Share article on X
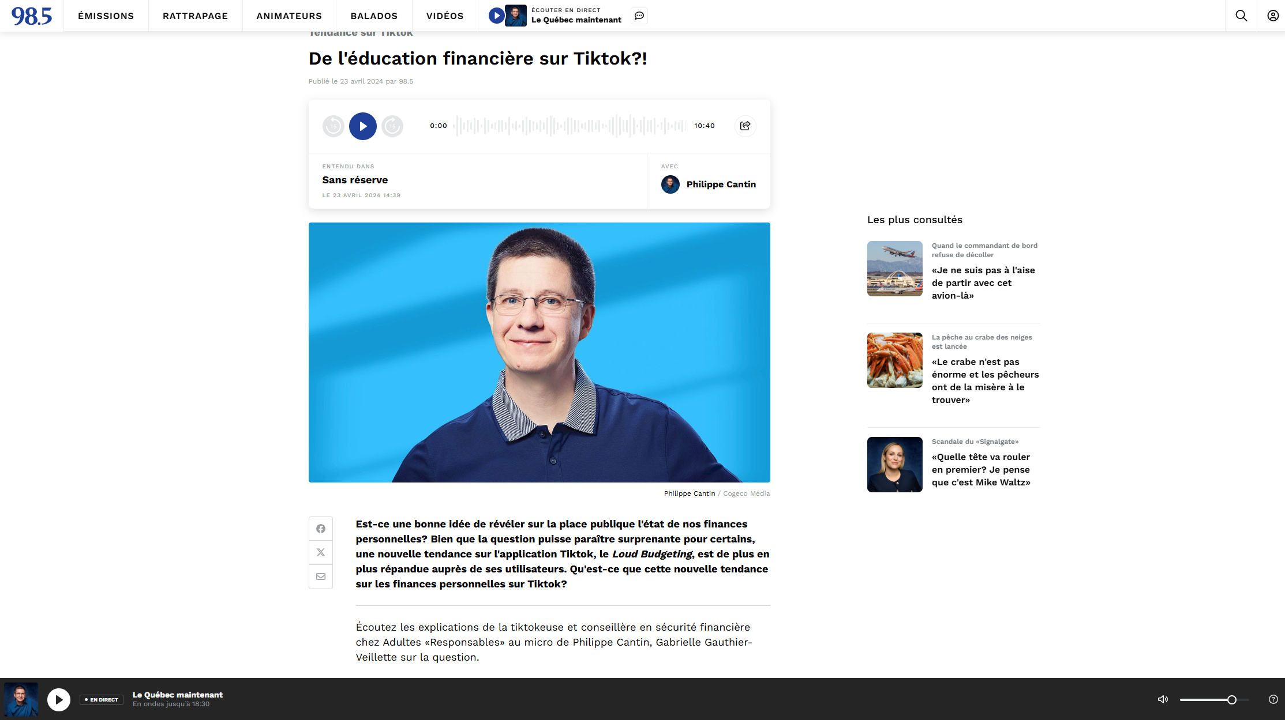The width and height of the screenshot is (1285, 720). (x=321, y=552)
